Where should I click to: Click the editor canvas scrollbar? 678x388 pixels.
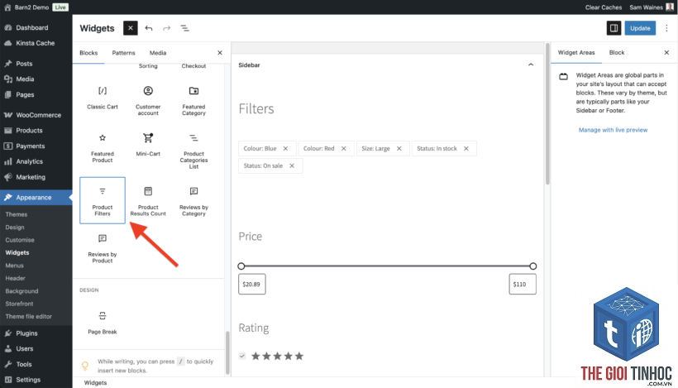[547, 114]
